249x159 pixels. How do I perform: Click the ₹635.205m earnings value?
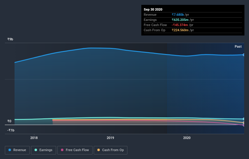click(180, 20)
